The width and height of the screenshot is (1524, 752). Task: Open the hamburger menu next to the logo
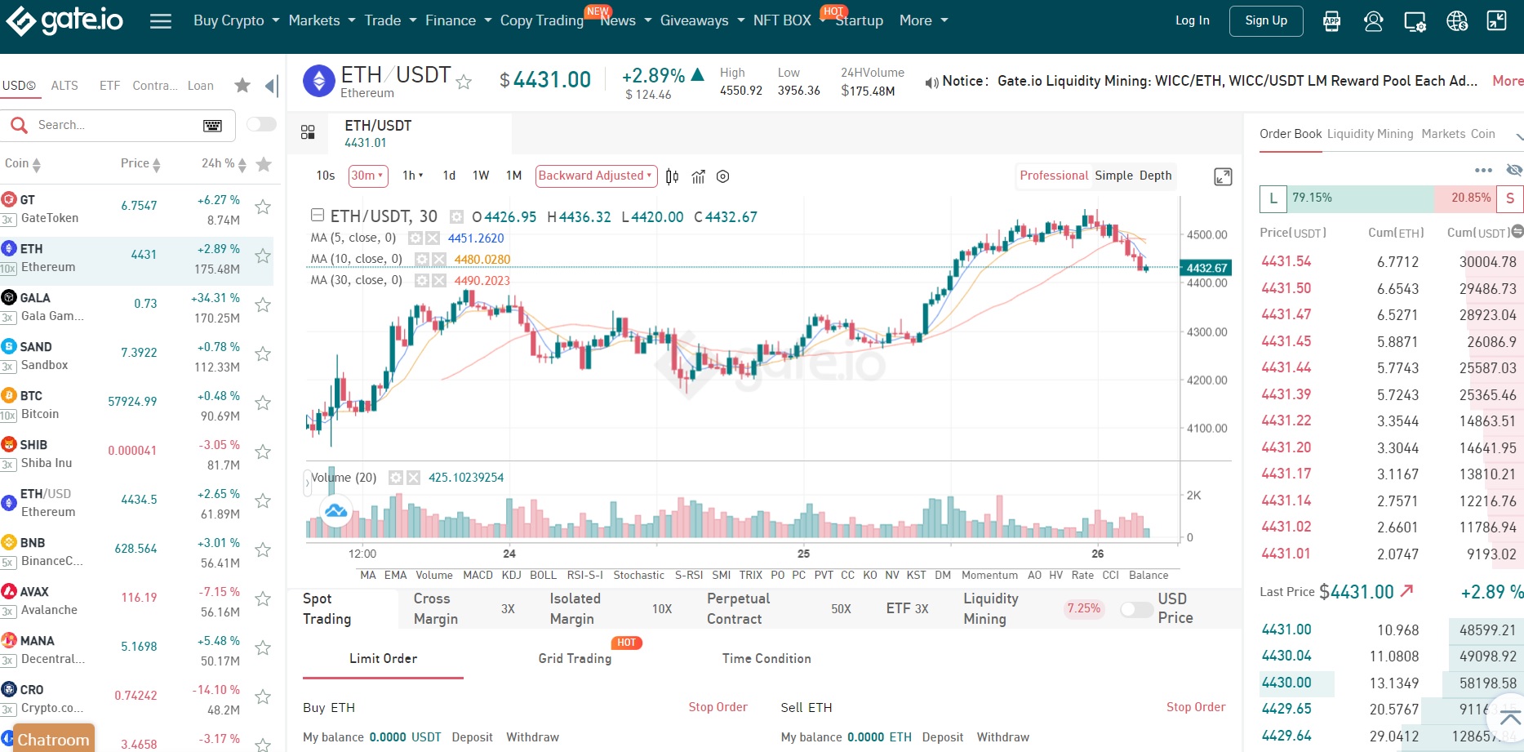(161, 21)
